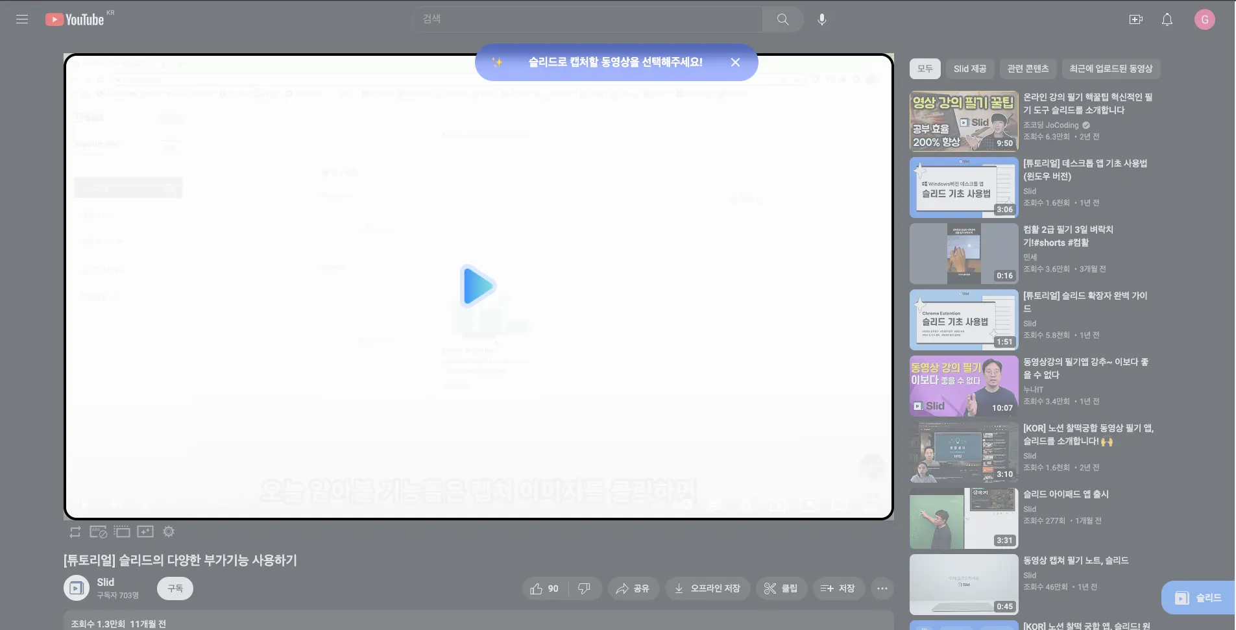Open the notifications bell

(x=1167, y=19)
